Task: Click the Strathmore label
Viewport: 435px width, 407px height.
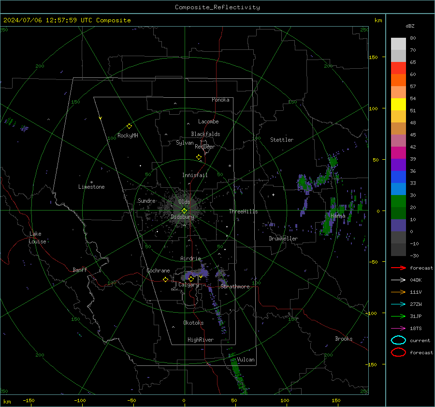Action: point(235,286)
